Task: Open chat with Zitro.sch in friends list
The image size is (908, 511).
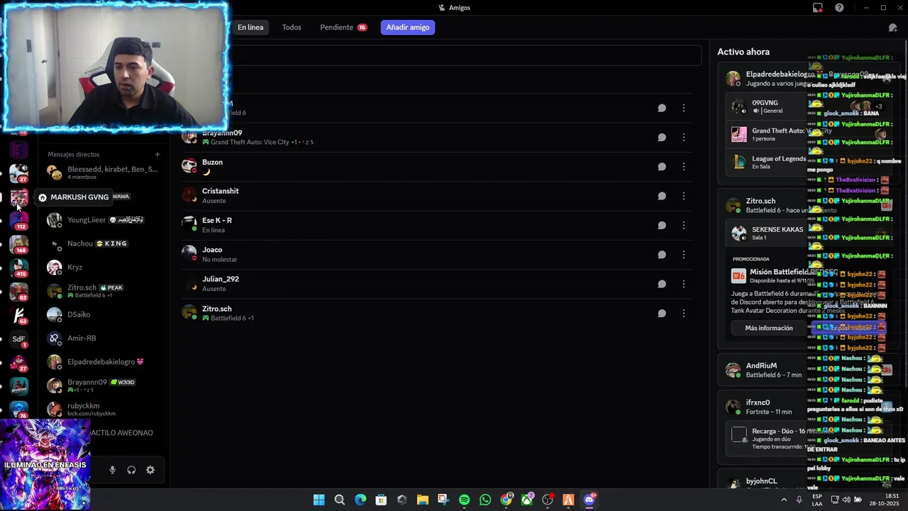Action: pyautogui.click(x=661, y=314)
